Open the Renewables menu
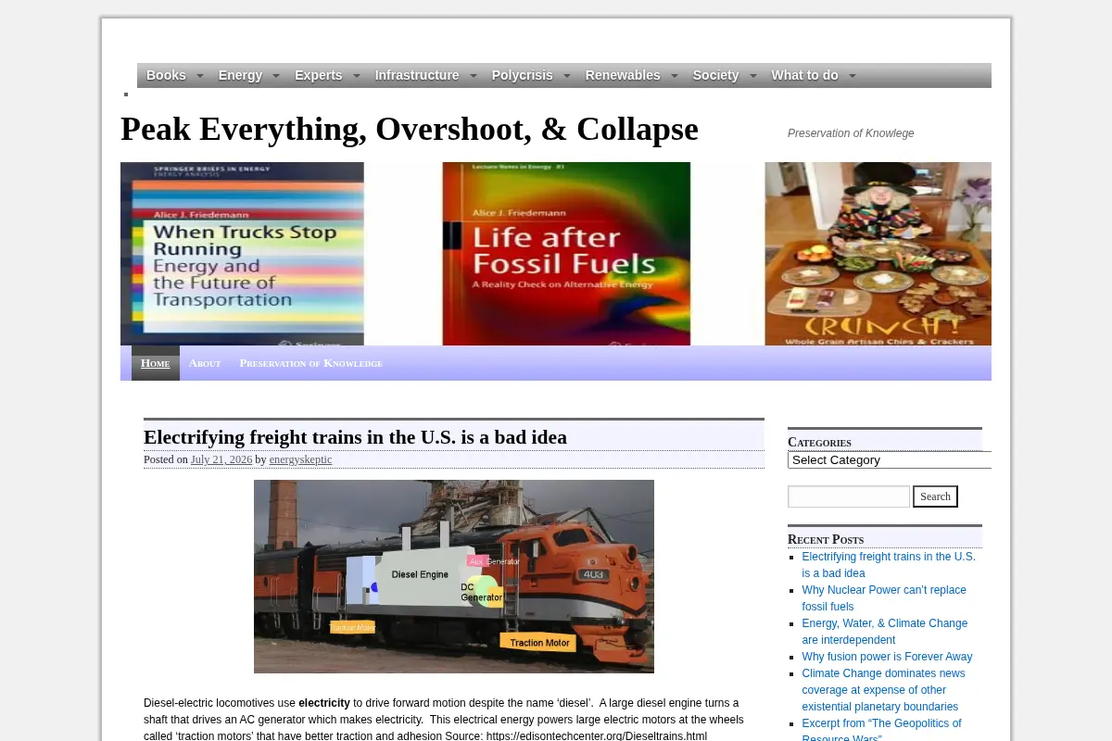 pyautogui.click(x=623, y=75)
